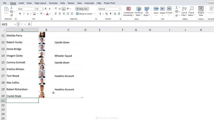Align cell text right

click(64, 14)
